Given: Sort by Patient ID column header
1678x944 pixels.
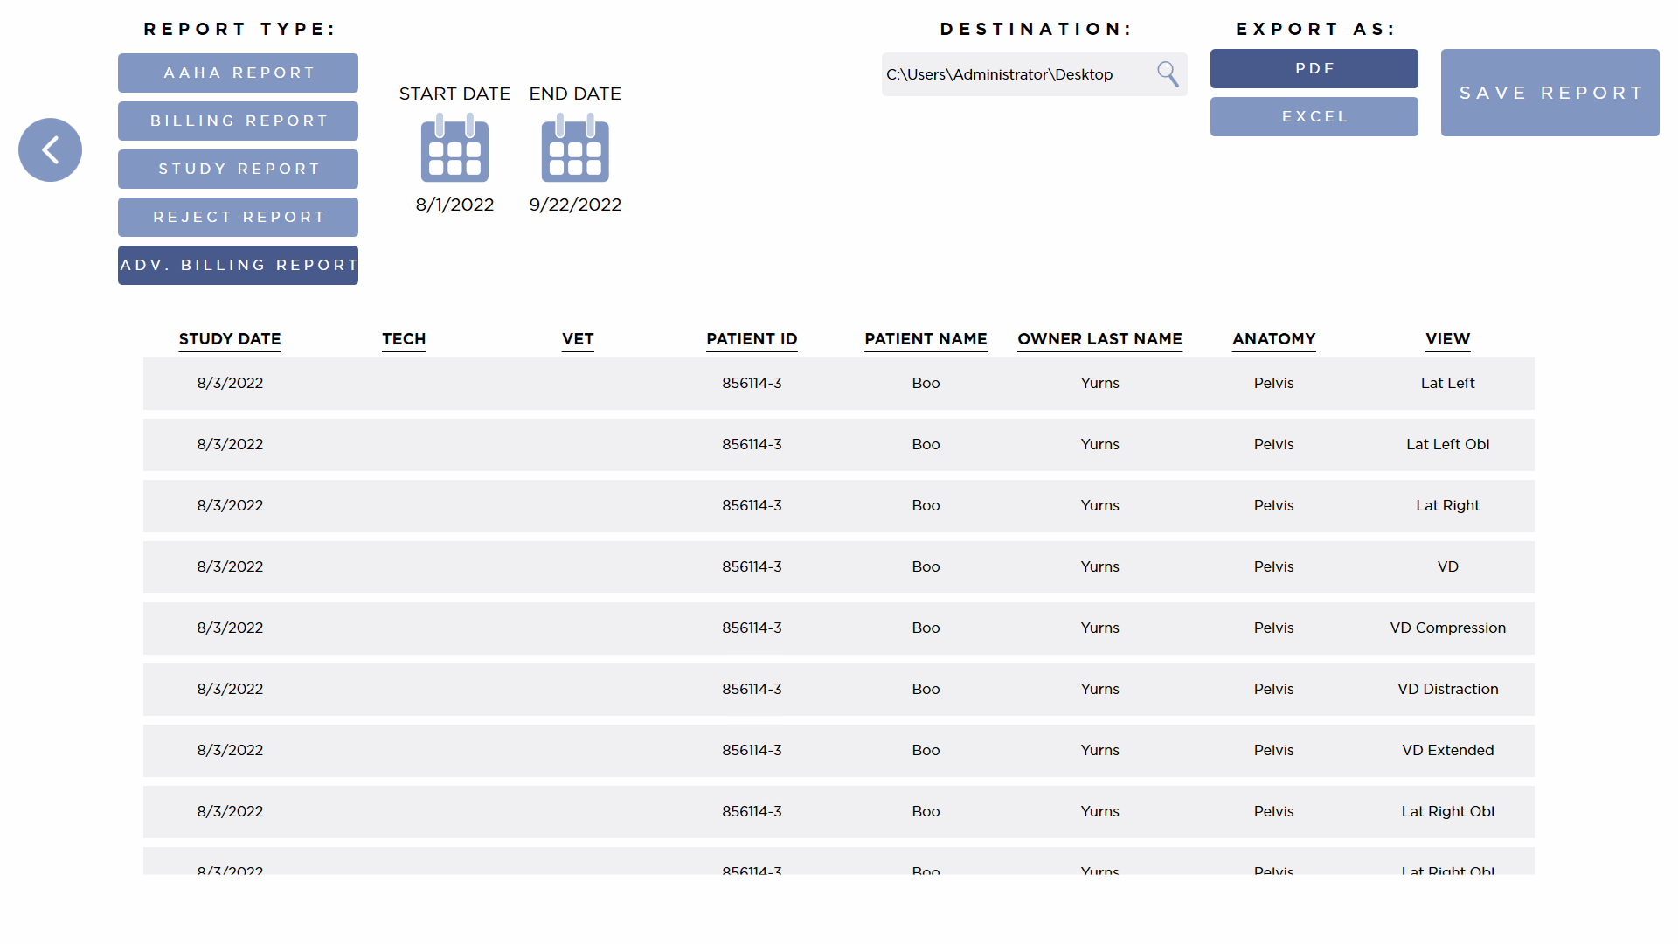Looking at the screenshot, I should tap(752, 339).
